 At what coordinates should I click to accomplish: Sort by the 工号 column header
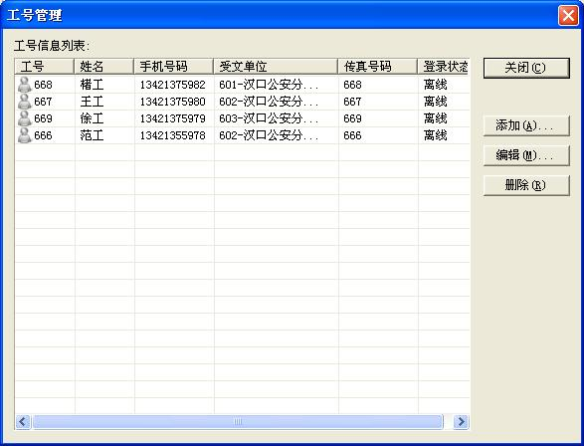pyautogui.click(x=45, y=67)
